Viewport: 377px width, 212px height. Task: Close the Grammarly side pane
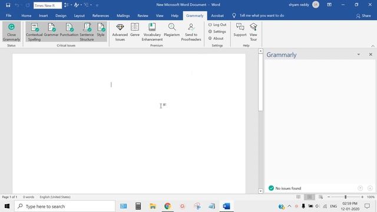pyautogui.click(x=371, y=55)
